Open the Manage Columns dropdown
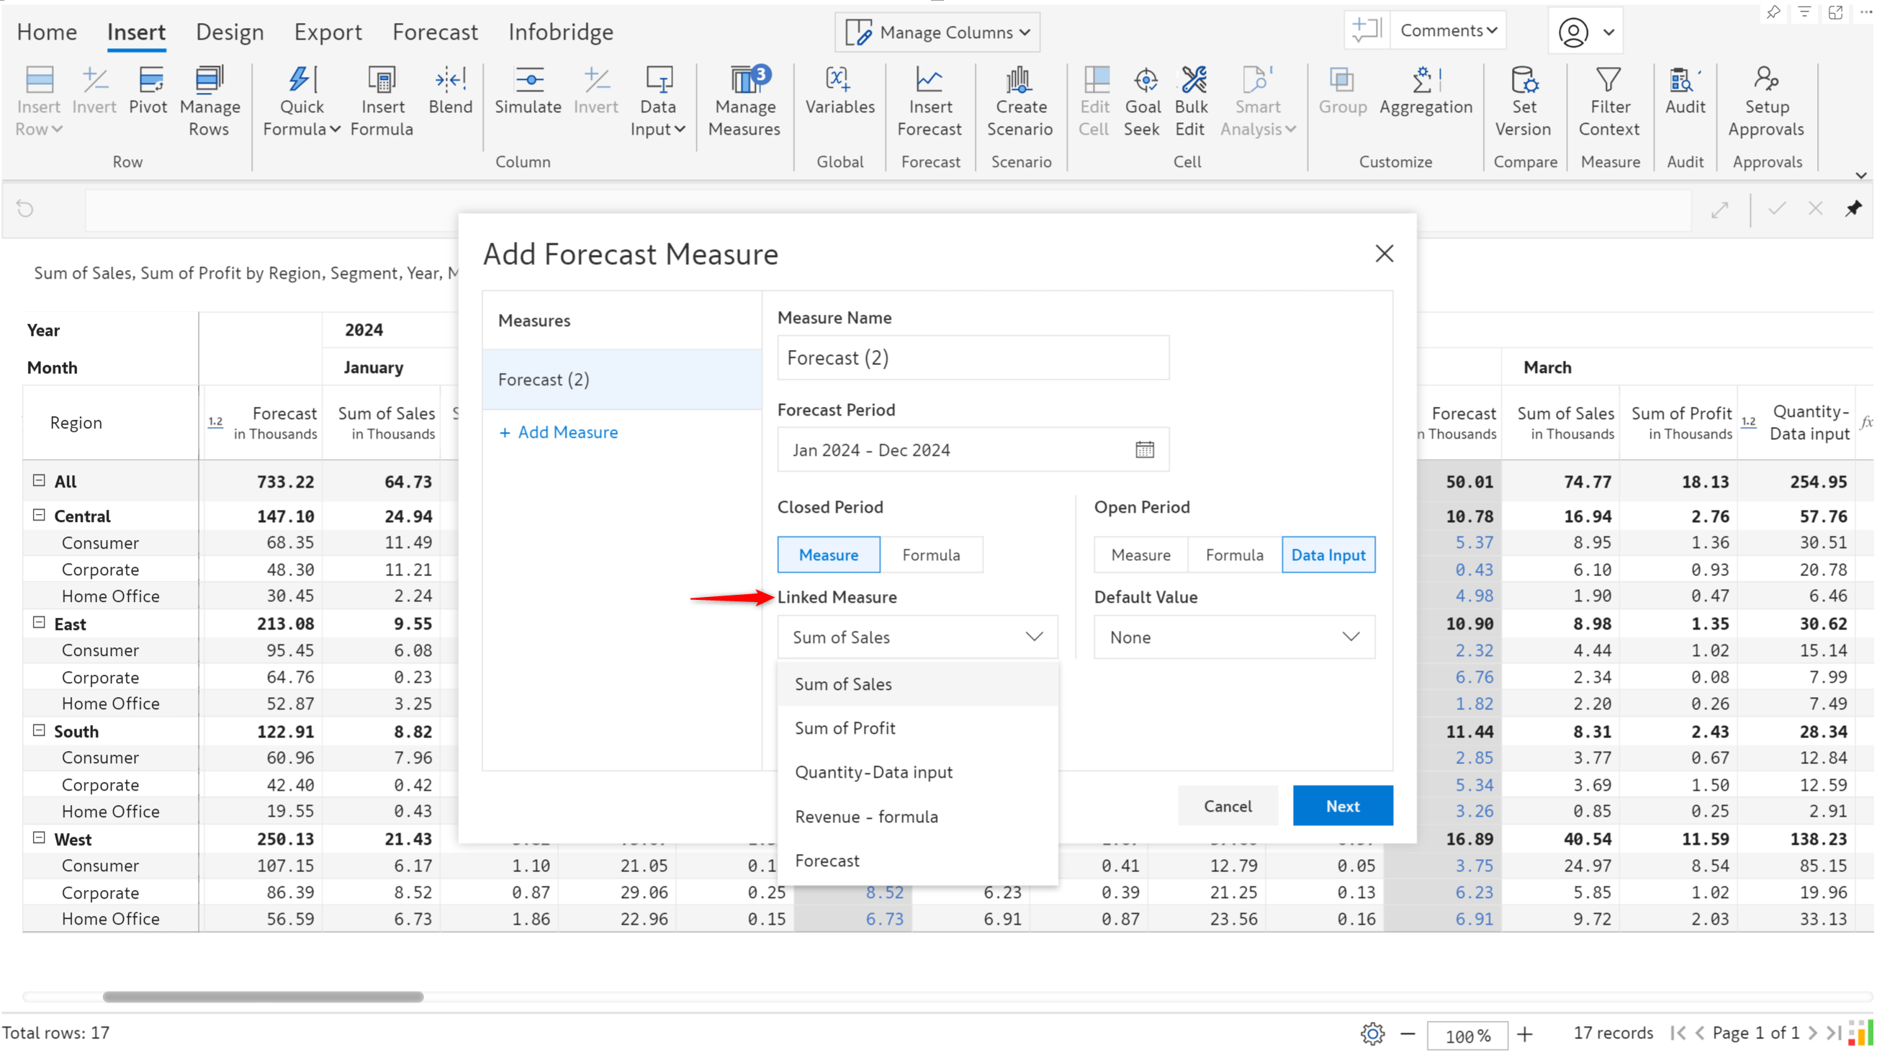This screenshot has height=1055, width=1877. point(937,32)
